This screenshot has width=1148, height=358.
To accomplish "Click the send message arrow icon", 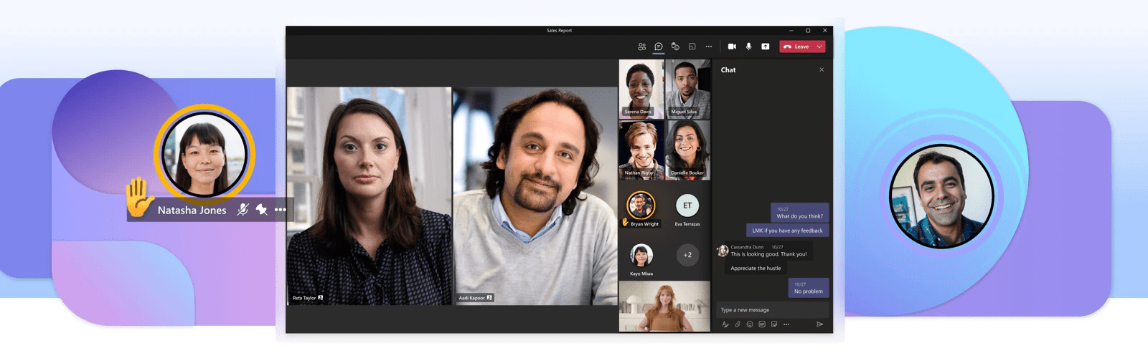I will [x=820, y=324].
